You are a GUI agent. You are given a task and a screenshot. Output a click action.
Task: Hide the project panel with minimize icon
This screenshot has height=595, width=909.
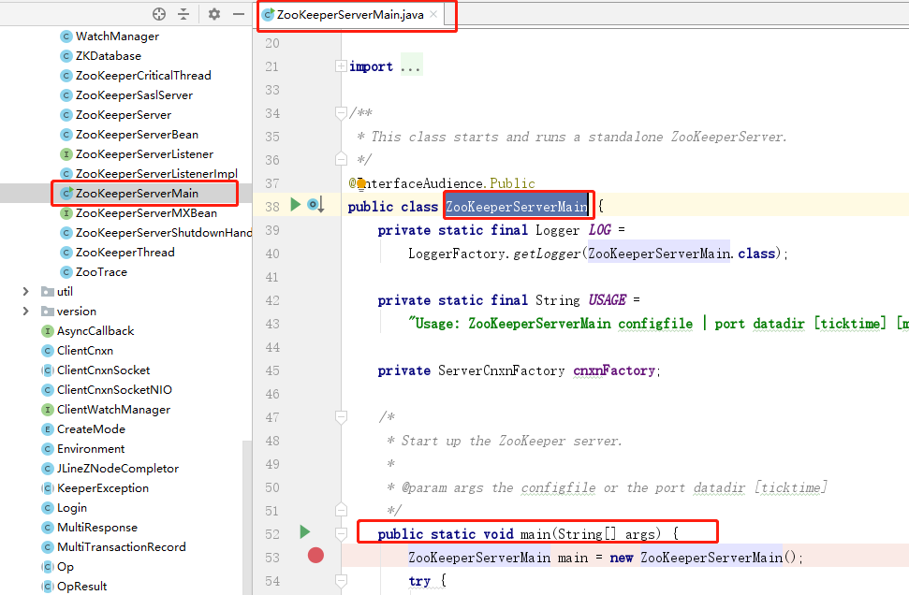point(239,14)
